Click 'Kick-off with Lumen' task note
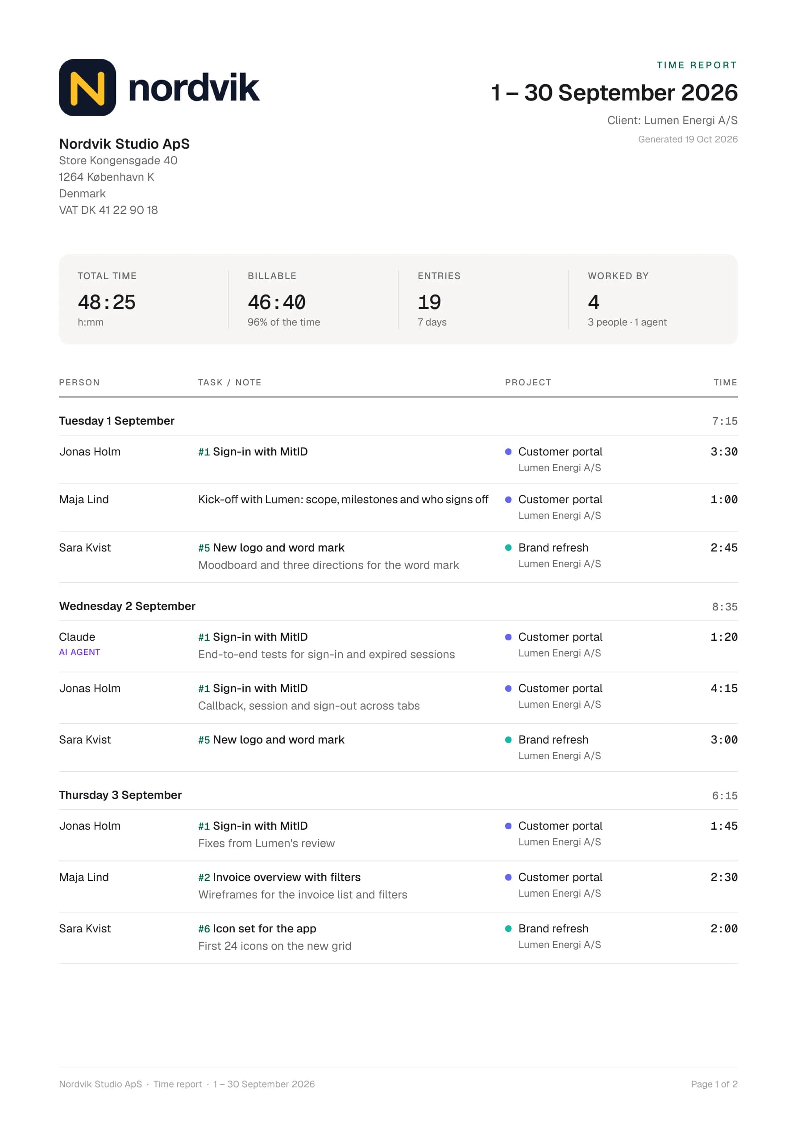 (x=343, y=500)
